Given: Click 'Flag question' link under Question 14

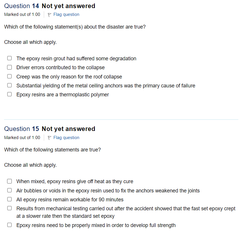Looking at the screenshot, I should (66, 14).
